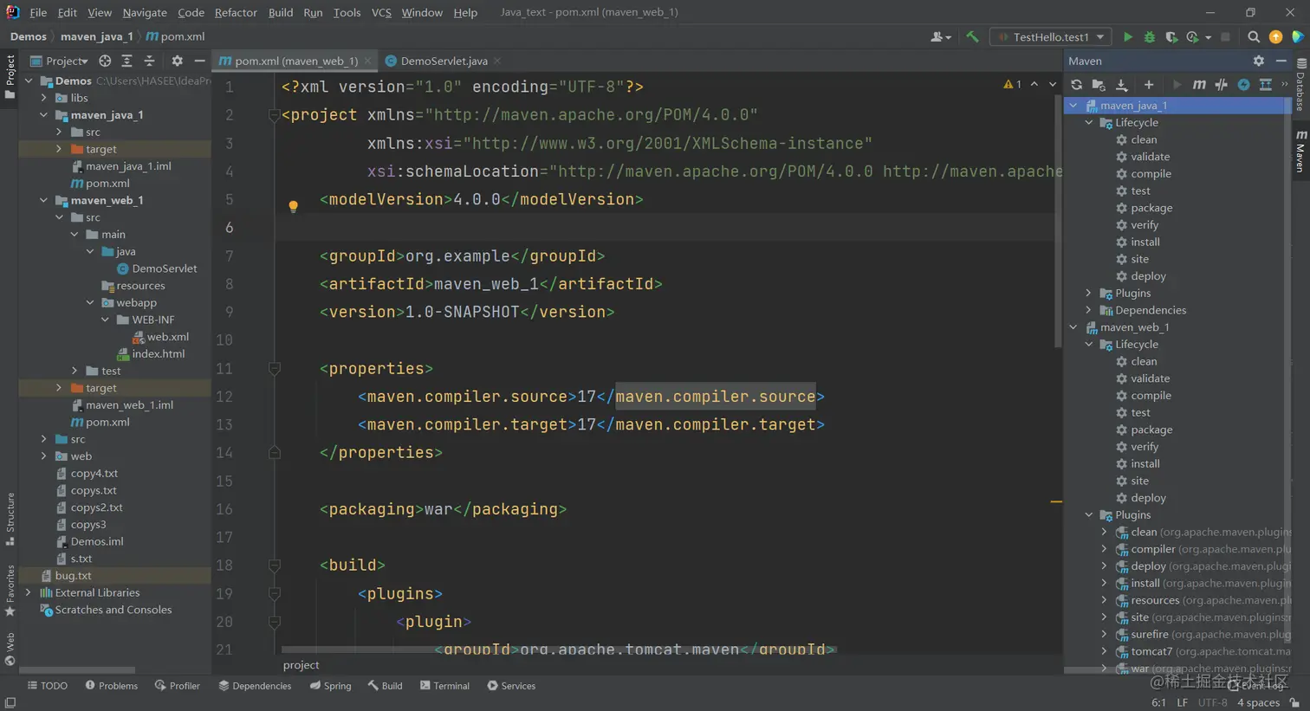Fold the properties block at line 11

click(275, 368)
